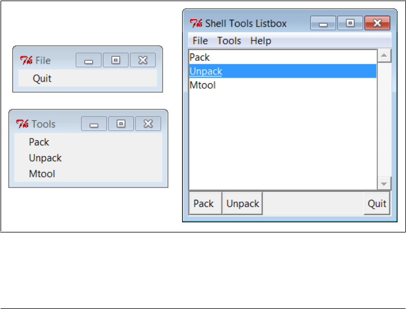Choose Quit in File tear-off menu
This screenshot has width=406, height=309.
pyautogui.click(x=42, y=78)
